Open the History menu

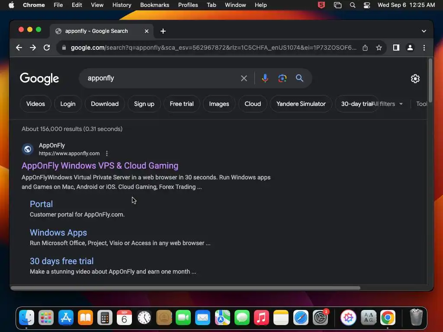[122, 5]
